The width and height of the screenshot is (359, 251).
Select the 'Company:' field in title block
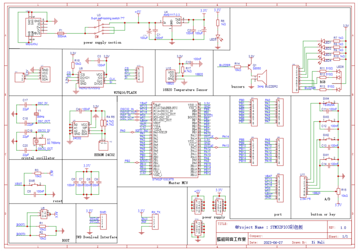pos(288,236)
